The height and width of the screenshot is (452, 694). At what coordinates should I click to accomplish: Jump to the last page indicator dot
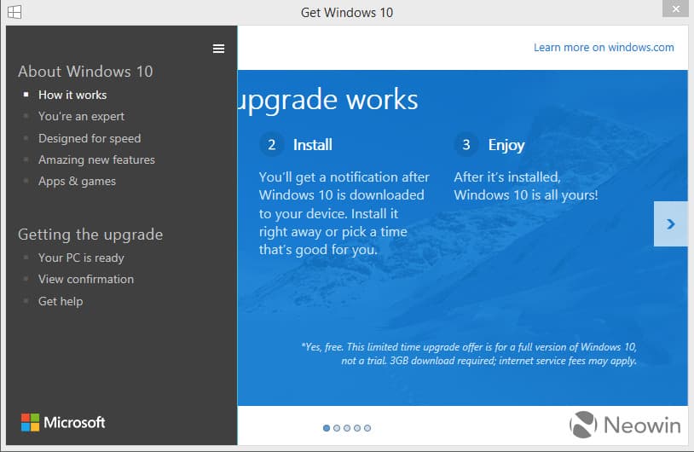pyautogui.click(x=367, y=428)
